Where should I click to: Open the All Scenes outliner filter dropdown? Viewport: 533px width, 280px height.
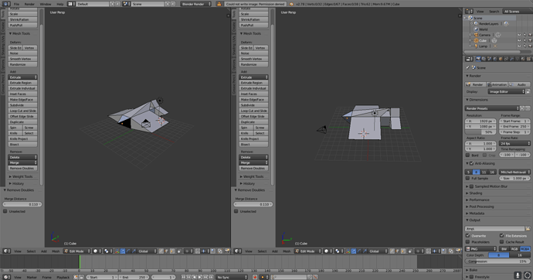coord(518,12)
